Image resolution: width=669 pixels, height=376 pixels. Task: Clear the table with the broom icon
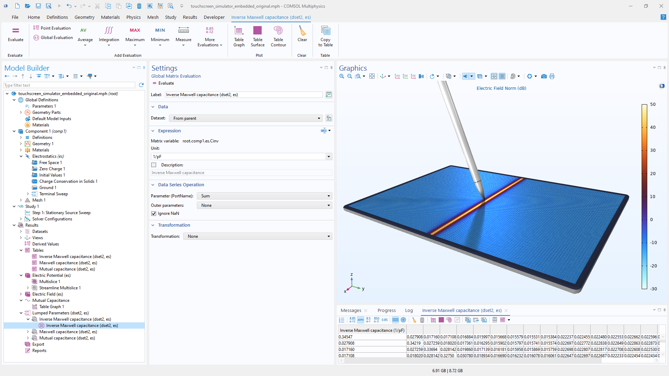[414, 320]
